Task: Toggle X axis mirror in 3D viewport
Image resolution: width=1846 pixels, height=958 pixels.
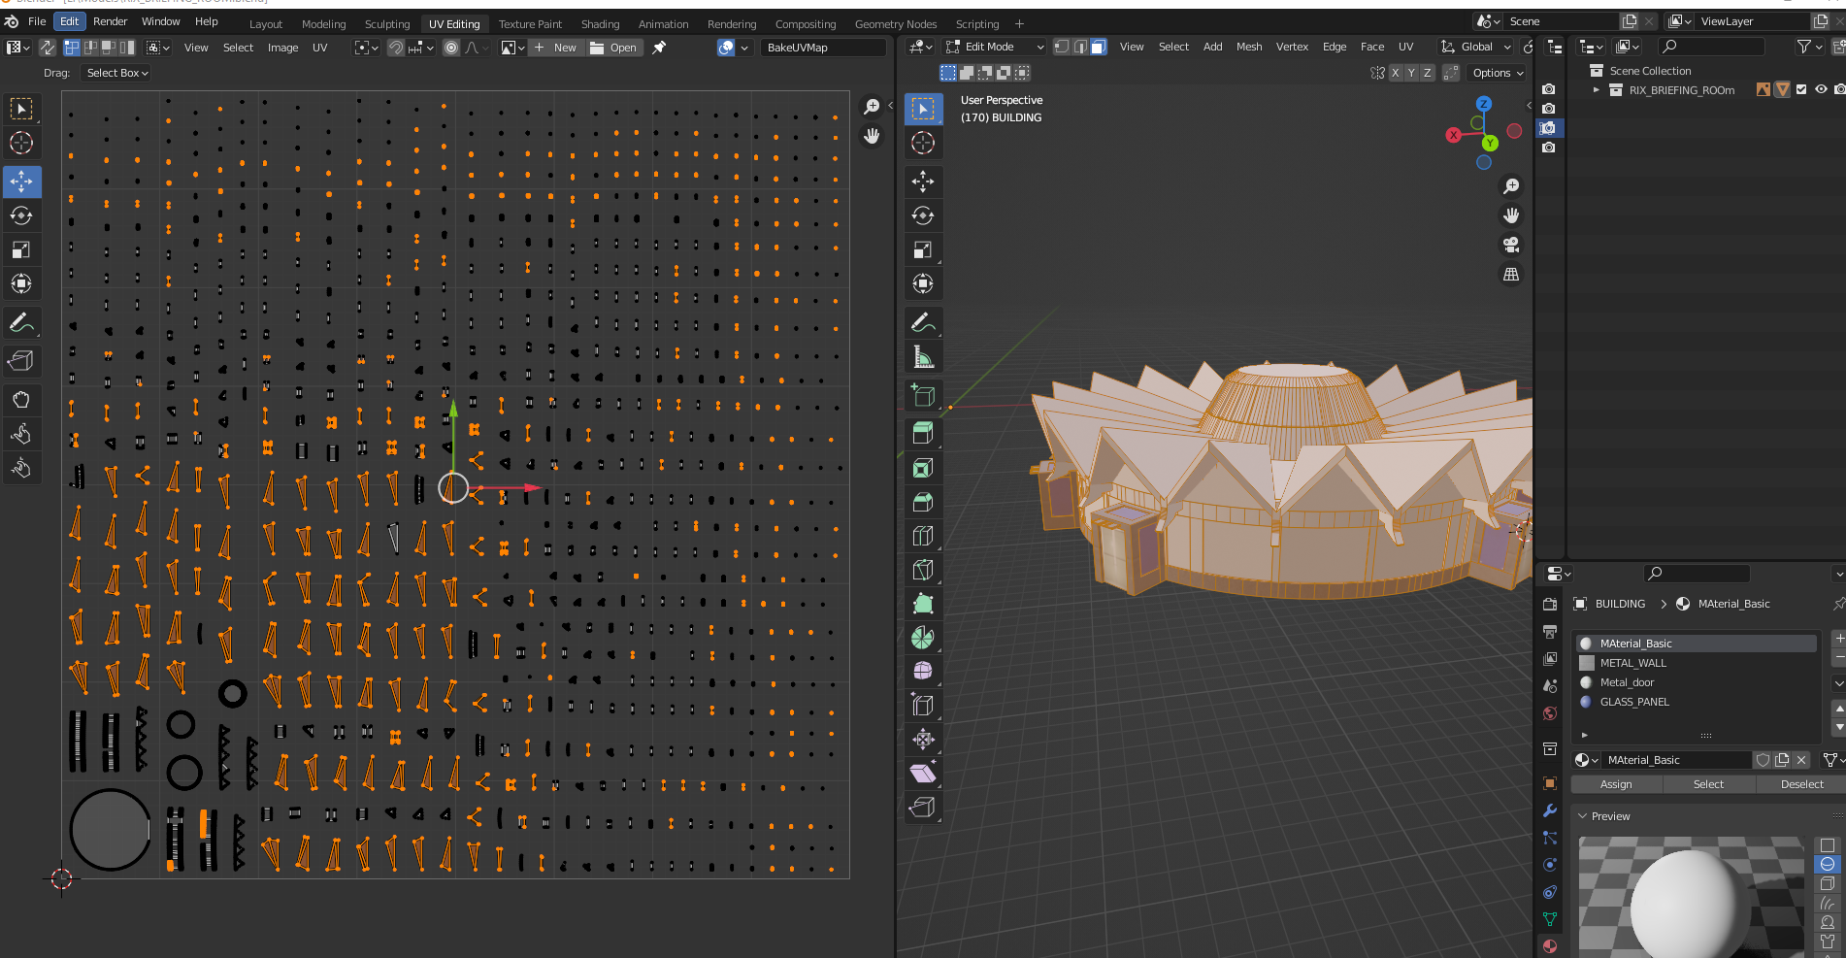Action: click(1396, 73)
